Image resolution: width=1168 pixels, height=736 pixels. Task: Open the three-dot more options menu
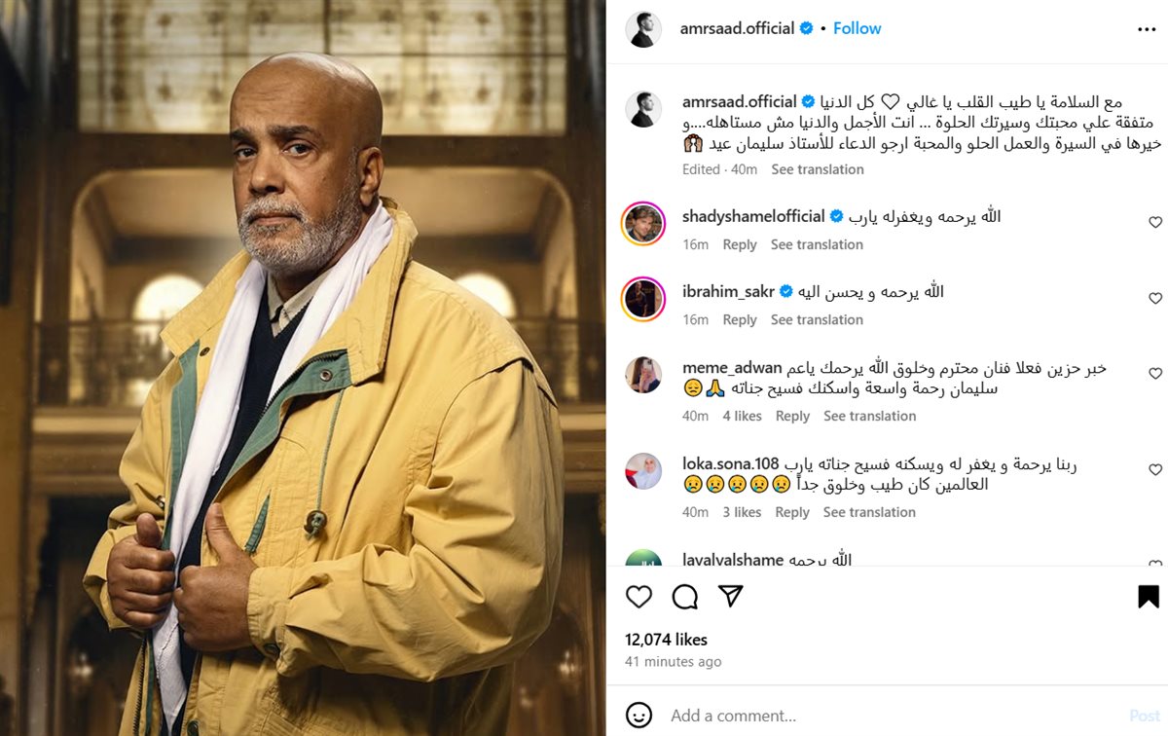(1147, 29)
